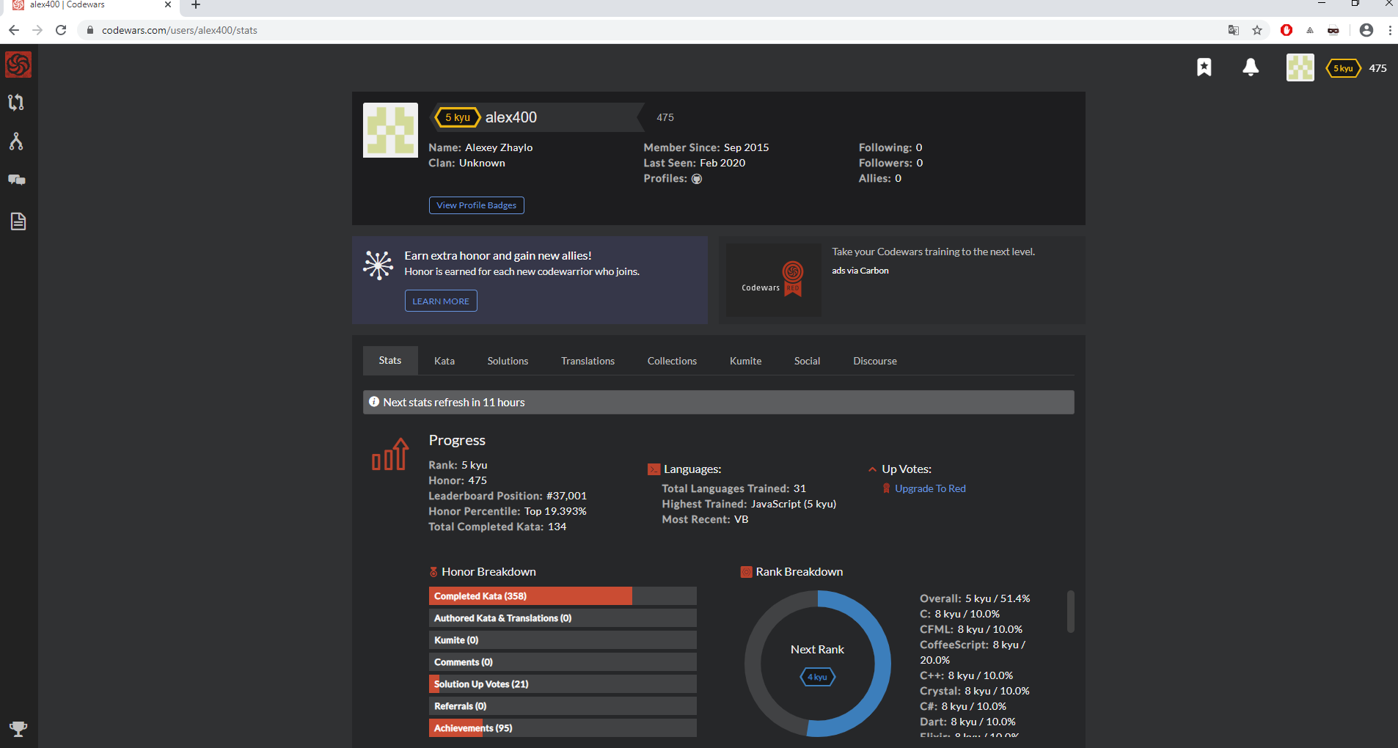Open the Kata practice icon in sidebar
1398x748 pixels.
(x=16, y=103)
